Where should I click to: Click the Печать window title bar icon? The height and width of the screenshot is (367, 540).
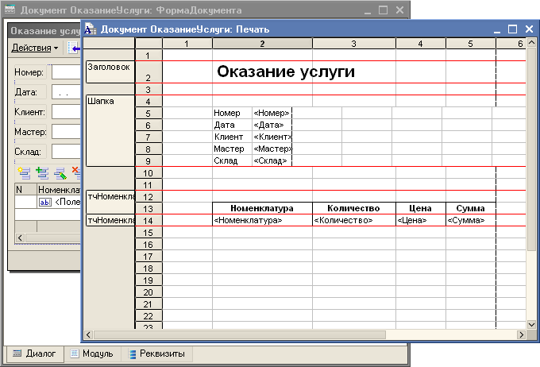91,29
